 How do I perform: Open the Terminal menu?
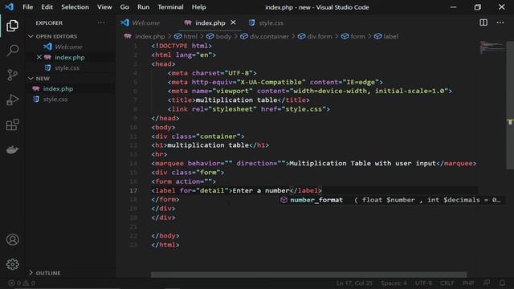pyautogui.click(x=170, y=7)
